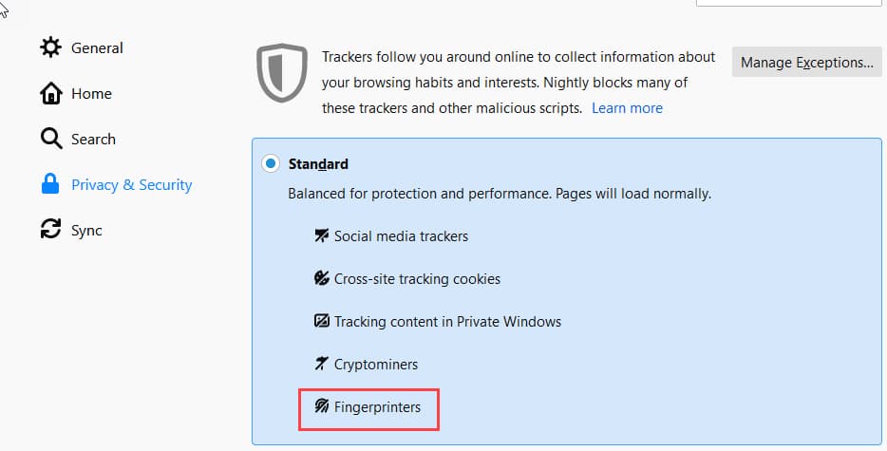Click the Search magnifier icon in sidebar
Viewport: 887px width, 451px height.
51,139
